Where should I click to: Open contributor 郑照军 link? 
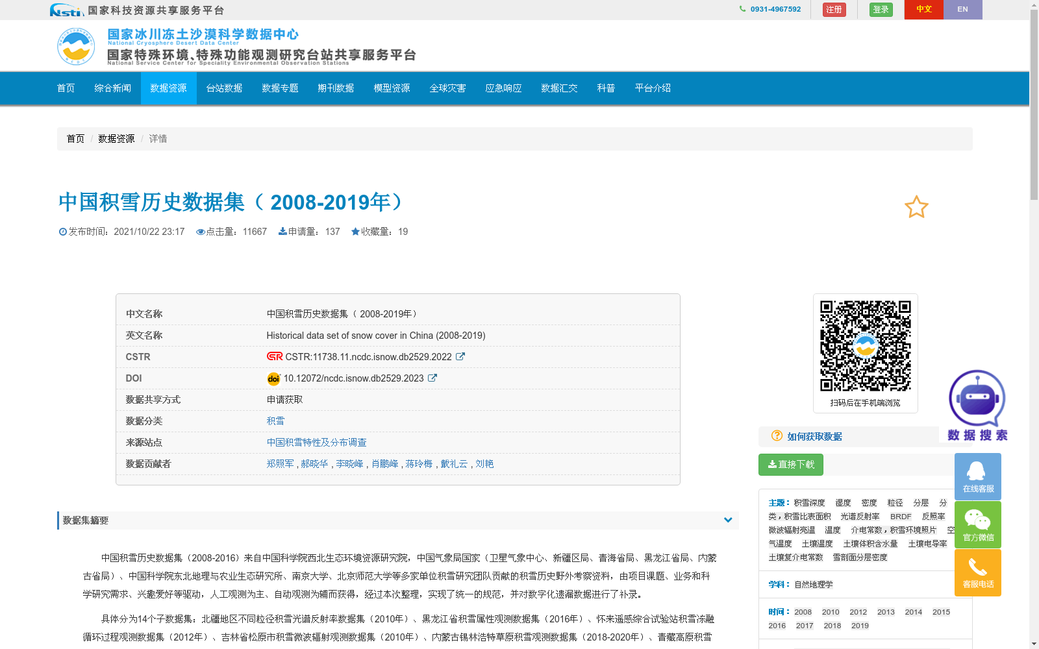(x=281, y=464)
